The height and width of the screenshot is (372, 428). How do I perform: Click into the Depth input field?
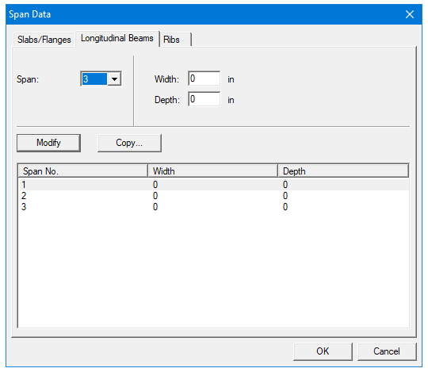[x=204, y=99]
